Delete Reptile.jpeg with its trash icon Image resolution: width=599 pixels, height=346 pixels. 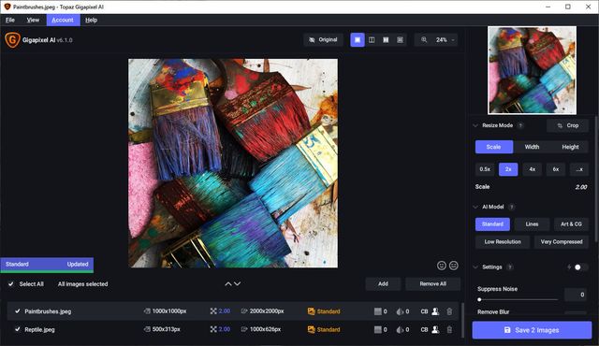pyautogui.click(x=449, y=329)
